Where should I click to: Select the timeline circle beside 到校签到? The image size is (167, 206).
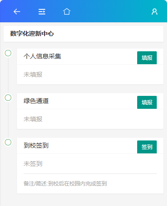8,142
